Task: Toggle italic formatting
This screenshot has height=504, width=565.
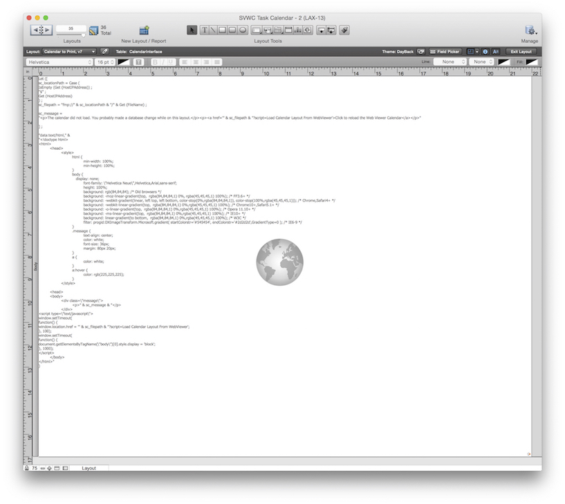Action: coord(163,62)
